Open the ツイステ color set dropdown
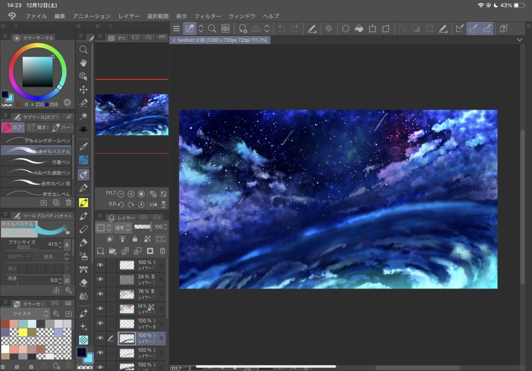Viewport: 532px width, 371px height. (26, 313)
